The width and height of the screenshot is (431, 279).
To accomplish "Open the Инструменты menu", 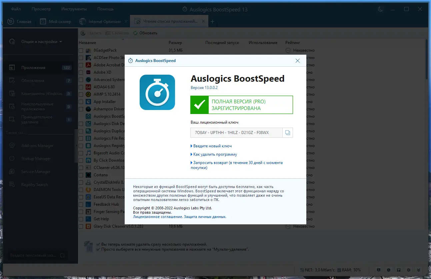I will [x=74, y=9].
